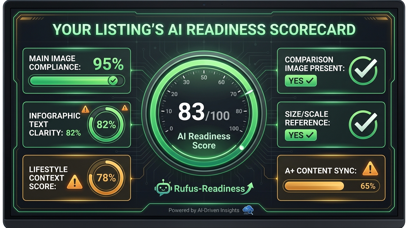408x228 pixels.
Task: Click the A+ Content Sync label
Action: pos(321,171)
